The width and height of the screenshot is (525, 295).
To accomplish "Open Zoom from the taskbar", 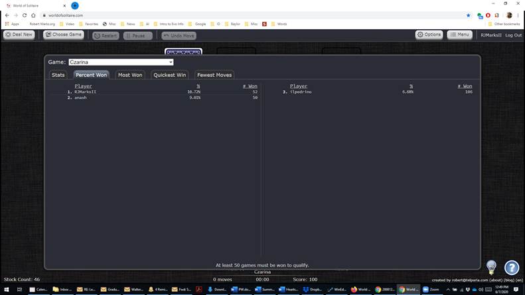I will (x=431, y=290).
